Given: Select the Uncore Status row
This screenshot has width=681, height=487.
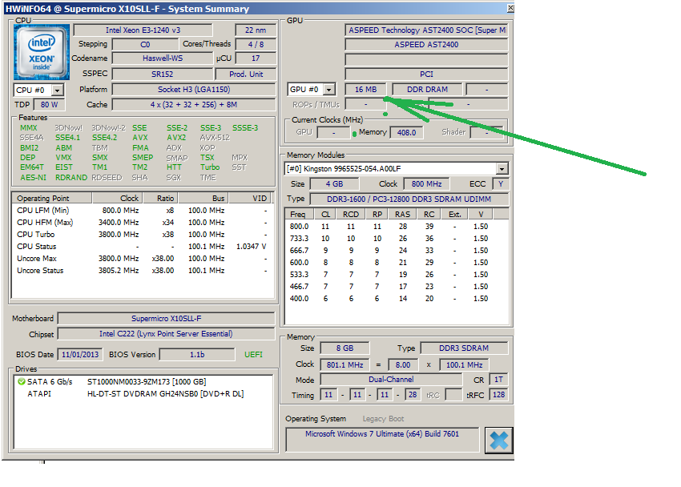Looking at the screenshot, I should pyautogui.click(x=142, y=271).
